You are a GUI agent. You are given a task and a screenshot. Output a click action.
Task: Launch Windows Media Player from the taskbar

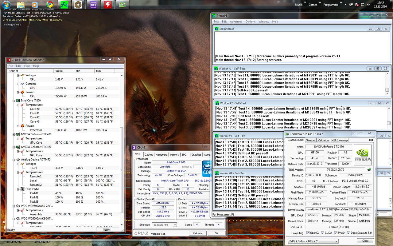35,4
